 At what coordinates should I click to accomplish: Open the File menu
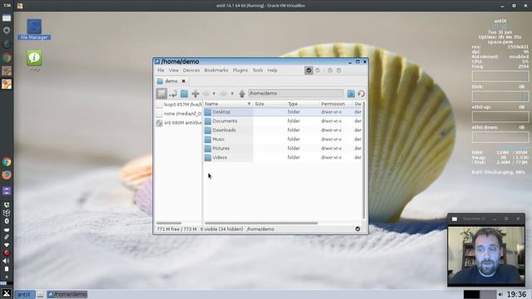pos(160,70)
